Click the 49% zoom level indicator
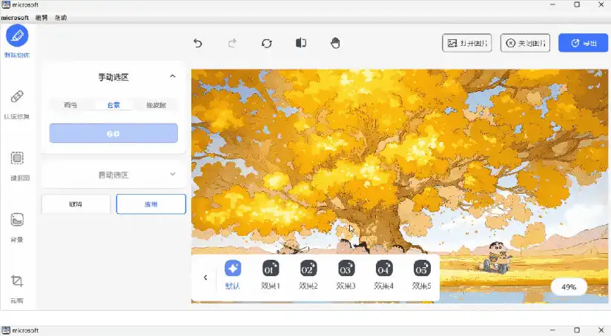 point(569,287)
